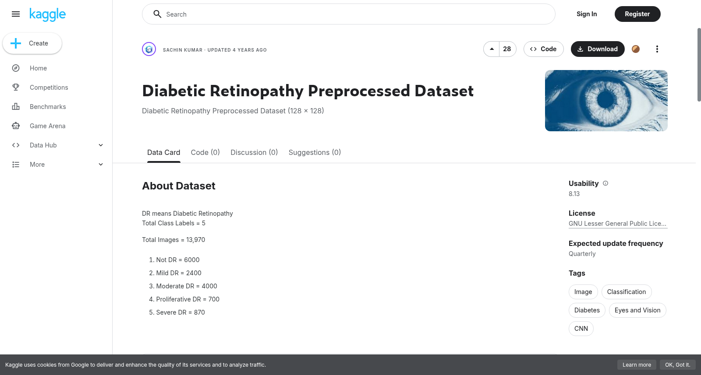The image size is (701, 375).
Task: Click the Competitions trophy icon
Action: tap(16, 88)
